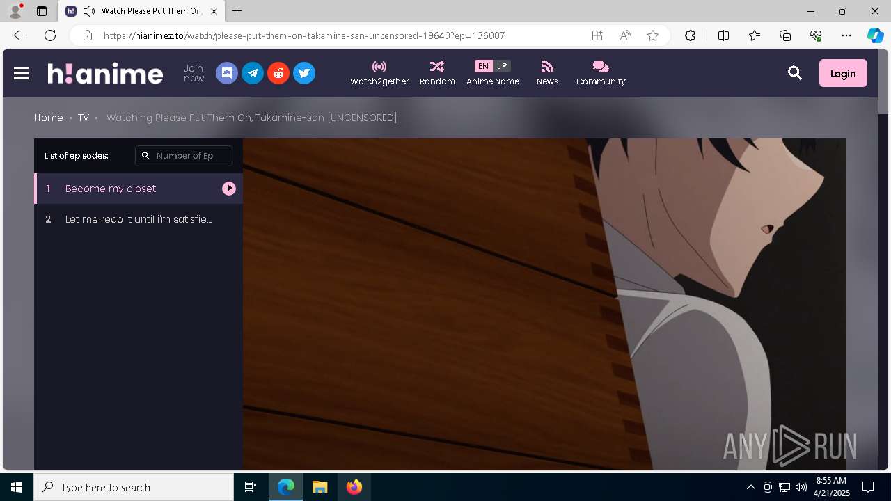Click the Login button
Image resolution: width=891 pixels, height=501 pixels.
(x=843, y=73)
